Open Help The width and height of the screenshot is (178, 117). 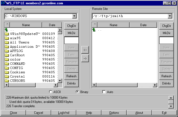(x=89, y=113)
